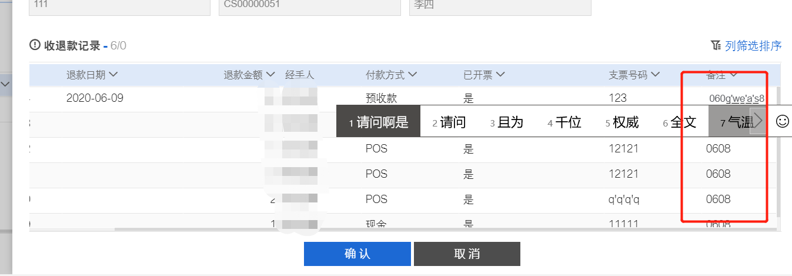Expand 支票号码 column dropdown
The height and width of the screenshot is (276, 792).
tap(655, 74)
